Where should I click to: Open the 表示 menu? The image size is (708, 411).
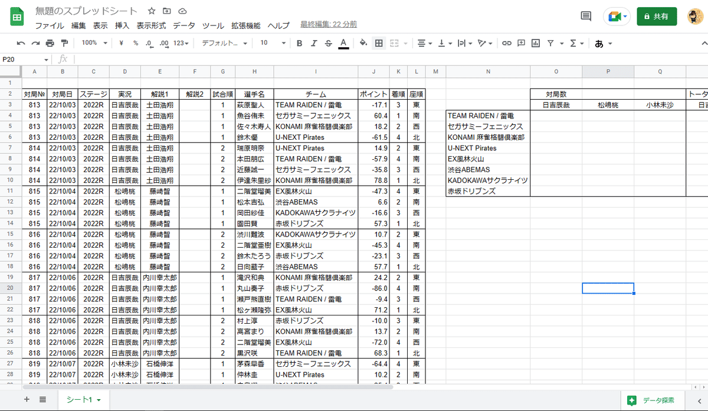click(x=100, y=25)
